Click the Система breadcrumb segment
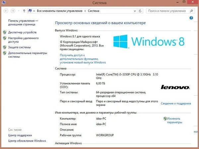199x149 pixels. click(x=94, y=11)
